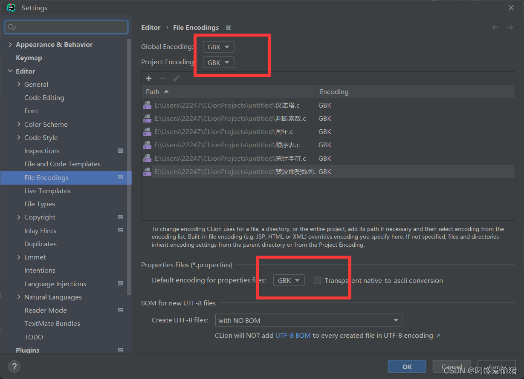Select GBK encoding cell for 闰年.c

[325, 131]
